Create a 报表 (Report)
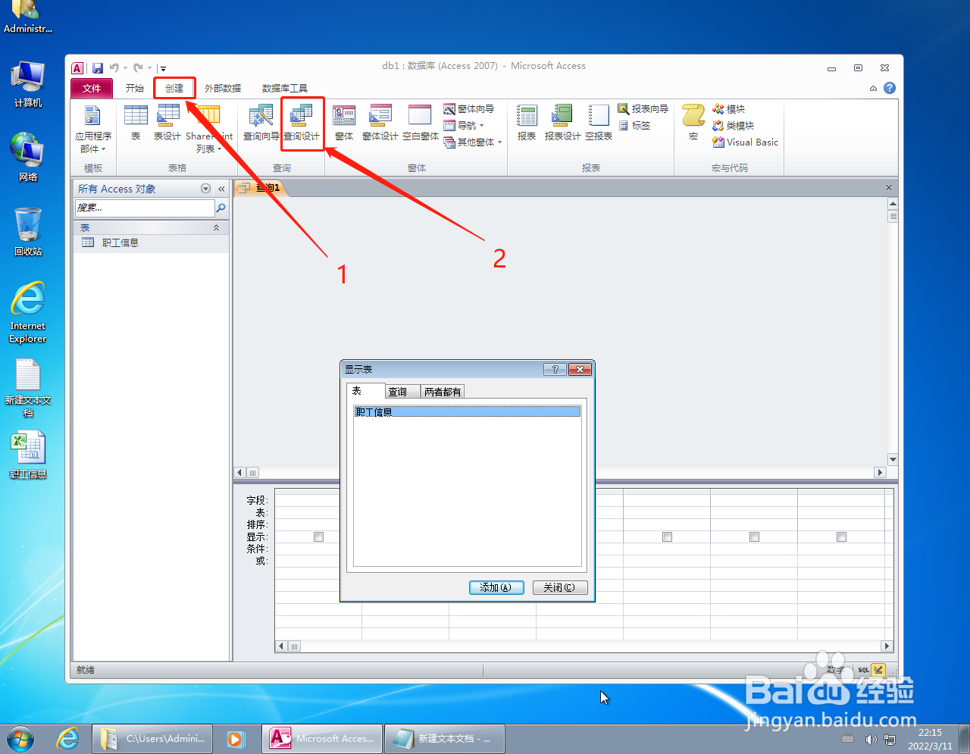Screen dimensions: 970x754 coord(527,123)
